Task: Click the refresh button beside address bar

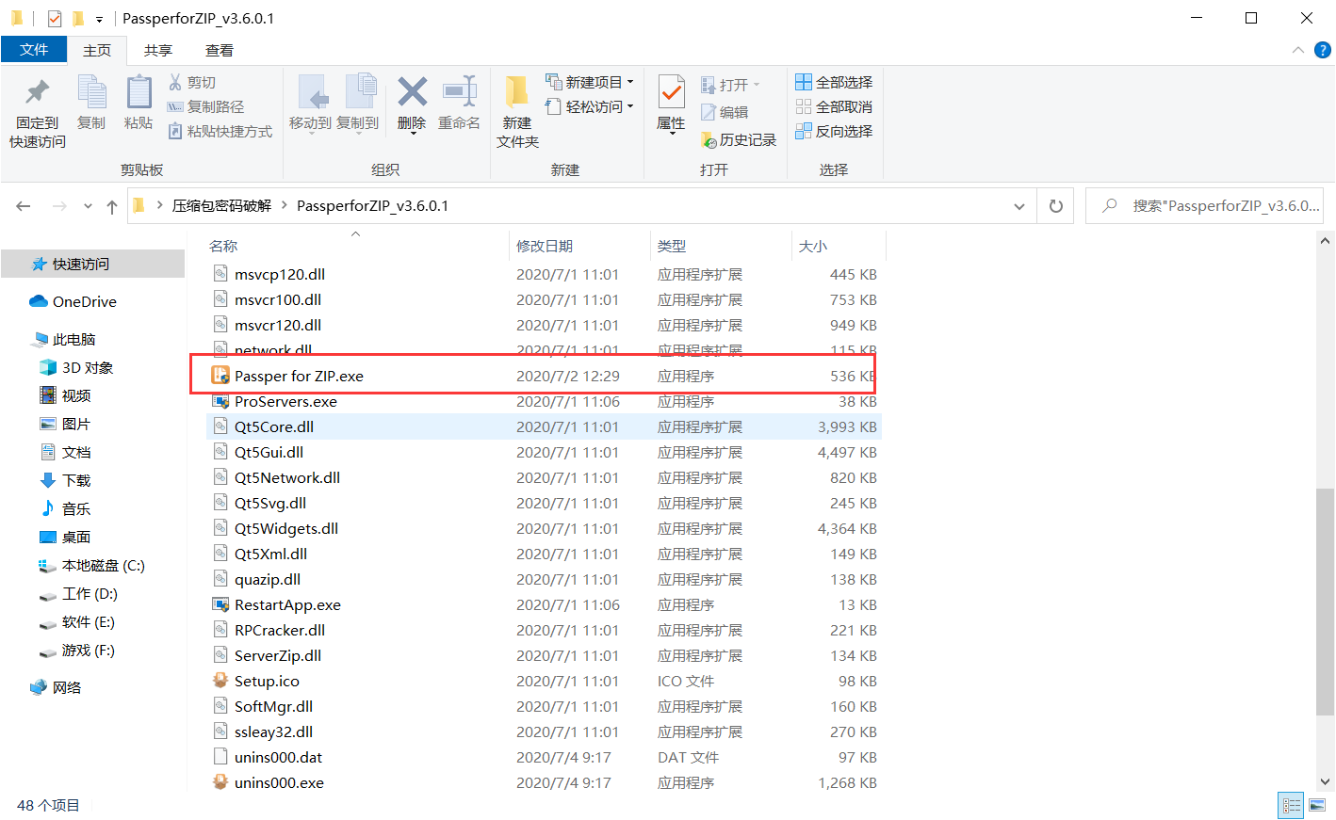Action: click(1056, 206)
